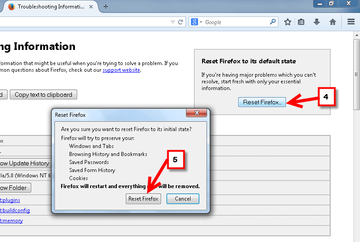
Task: Open the about:memory link
Action: (x=11, y=221)
